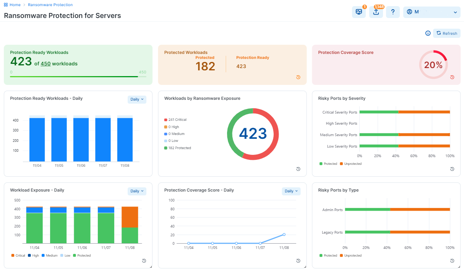The image size is (464, 278).
Task: Click Legacy Ports protected green bar
Action: [x=368, y=232]
